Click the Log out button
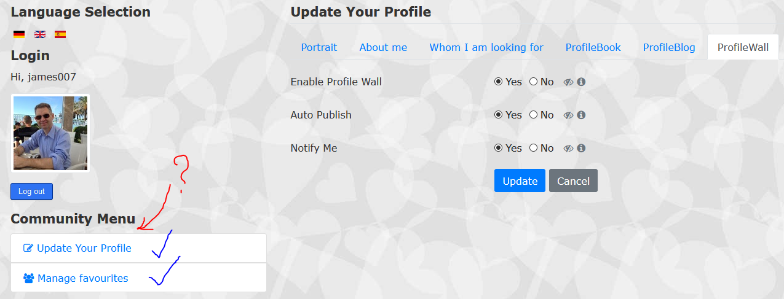784x299 pixels. pos(31,192)
